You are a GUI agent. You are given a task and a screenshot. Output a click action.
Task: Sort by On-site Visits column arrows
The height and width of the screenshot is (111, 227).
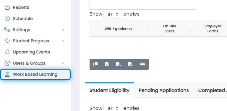(189, 31)
